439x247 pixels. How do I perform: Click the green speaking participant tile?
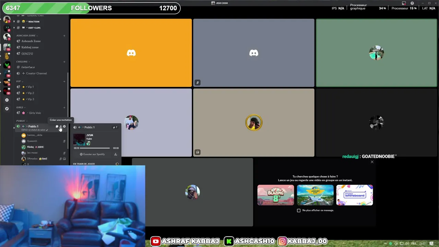[376, 53]
